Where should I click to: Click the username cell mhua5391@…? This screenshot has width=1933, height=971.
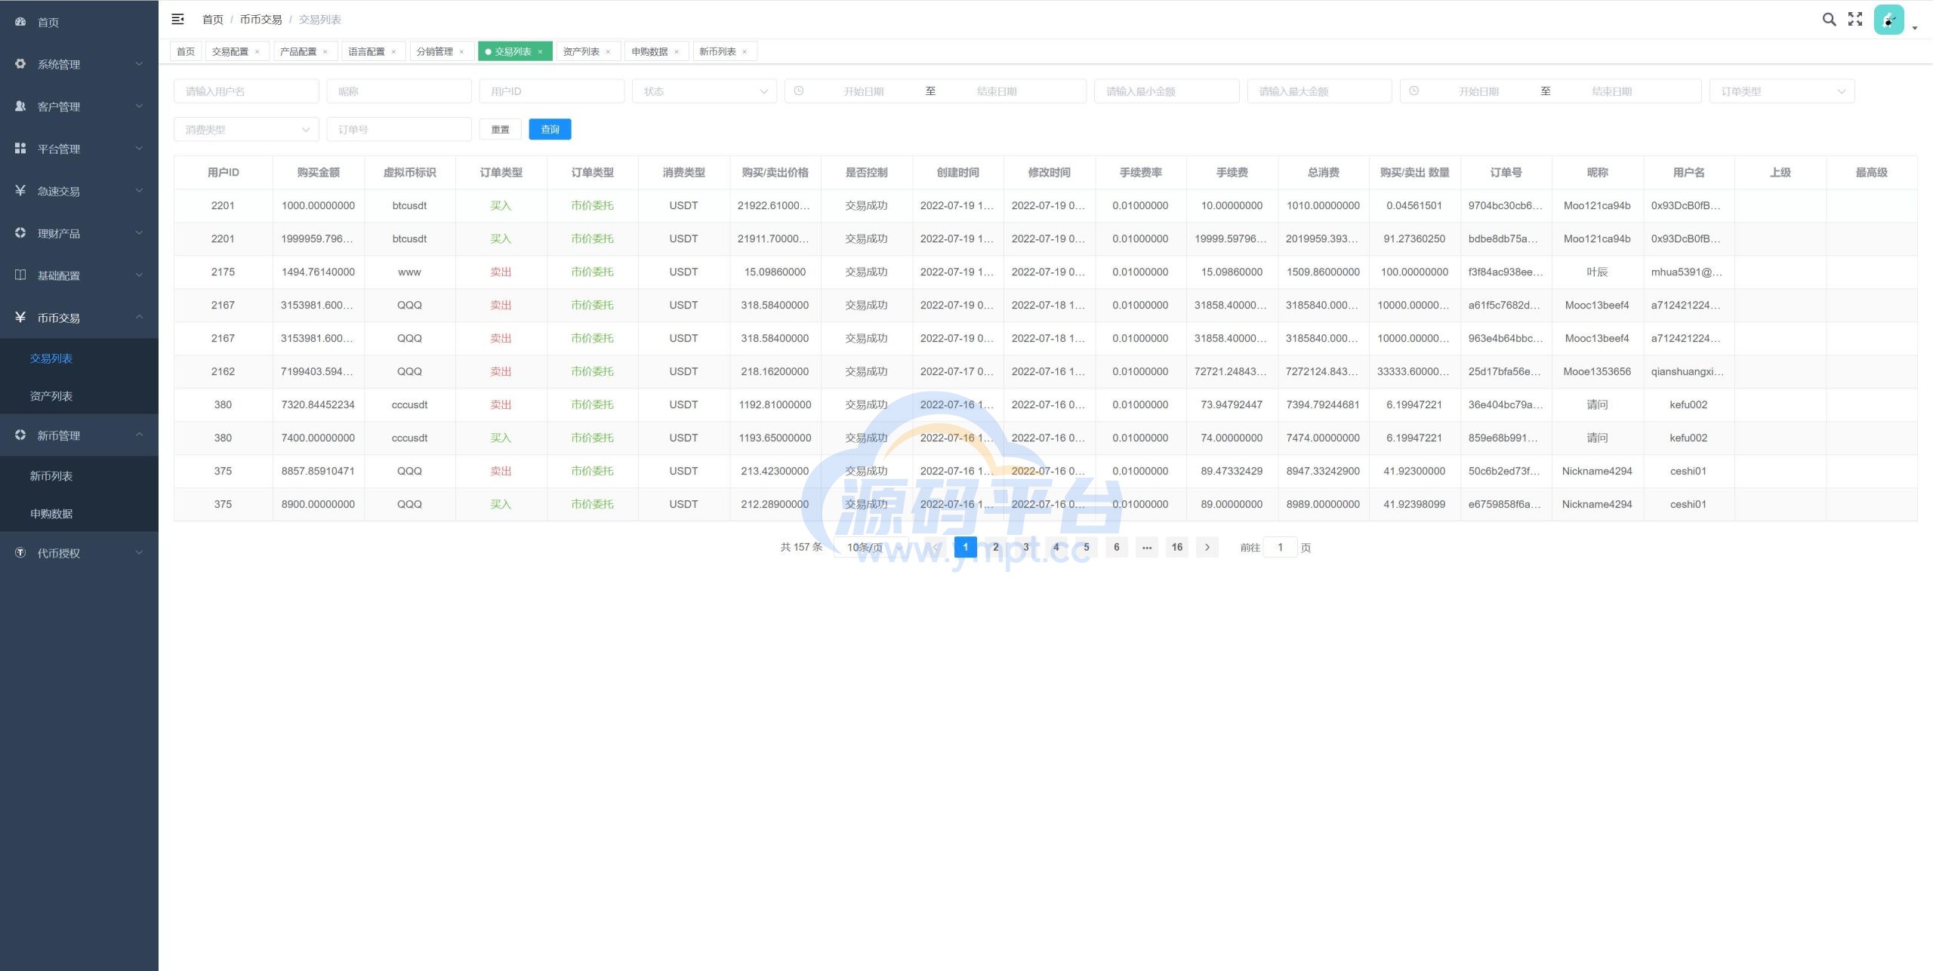point(1687,272)
